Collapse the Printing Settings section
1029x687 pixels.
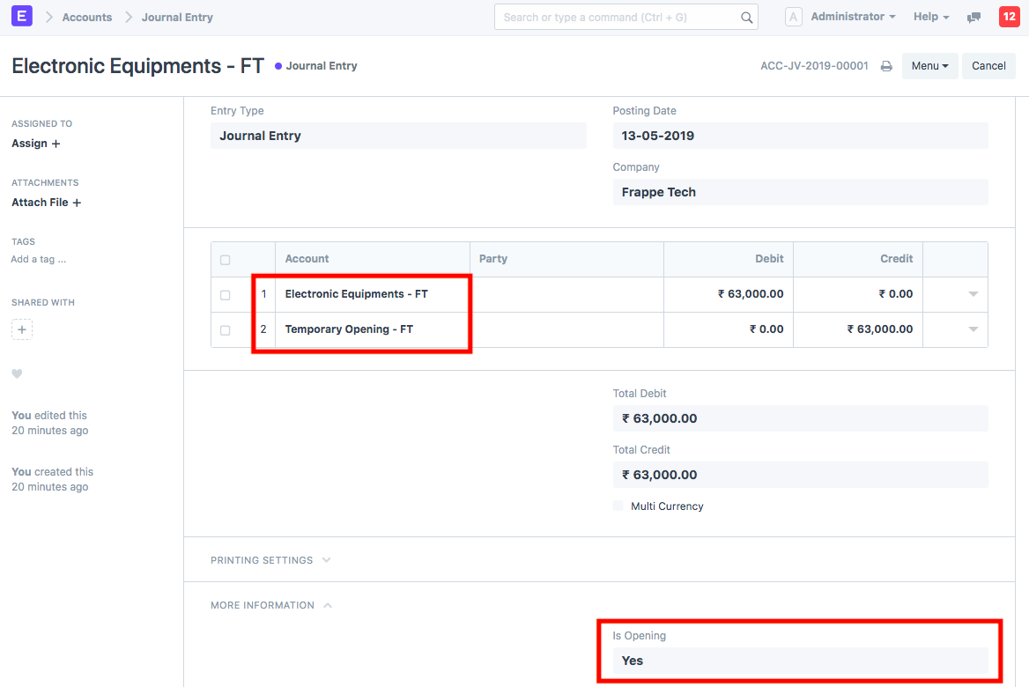tap(270, 559)
